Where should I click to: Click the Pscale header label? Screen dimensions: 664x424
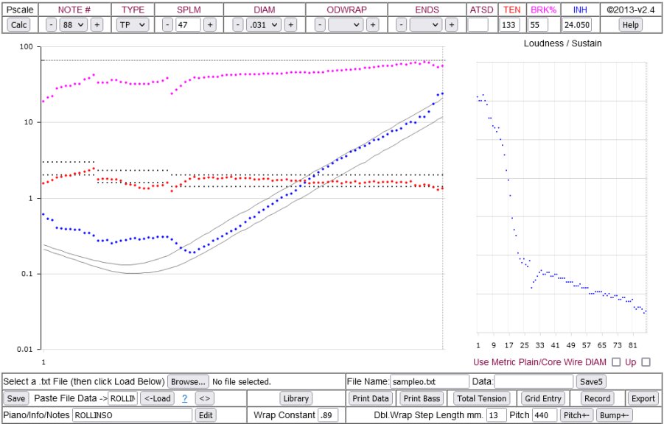tap(19, 10)
